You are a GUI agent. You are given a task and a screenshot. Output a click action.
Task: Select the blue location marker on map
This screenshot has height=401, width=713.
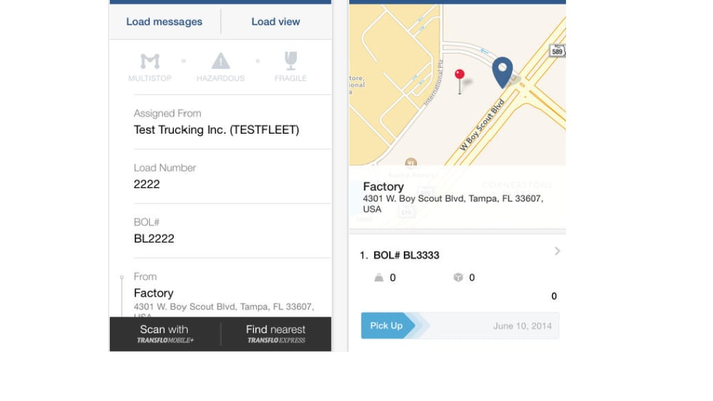pyautogui.click(x=502, y=72)
